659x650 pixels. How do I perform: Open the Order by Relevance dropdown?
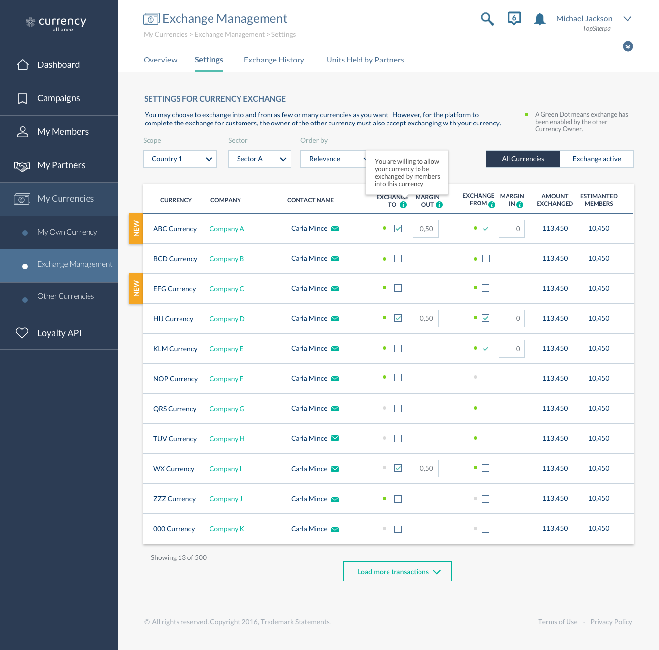point(333,159)
